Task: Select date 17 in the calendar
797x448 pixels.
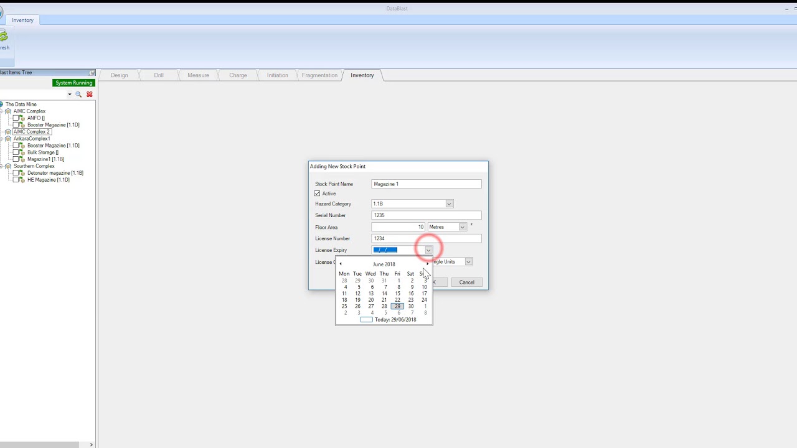Action: (424, 294)
